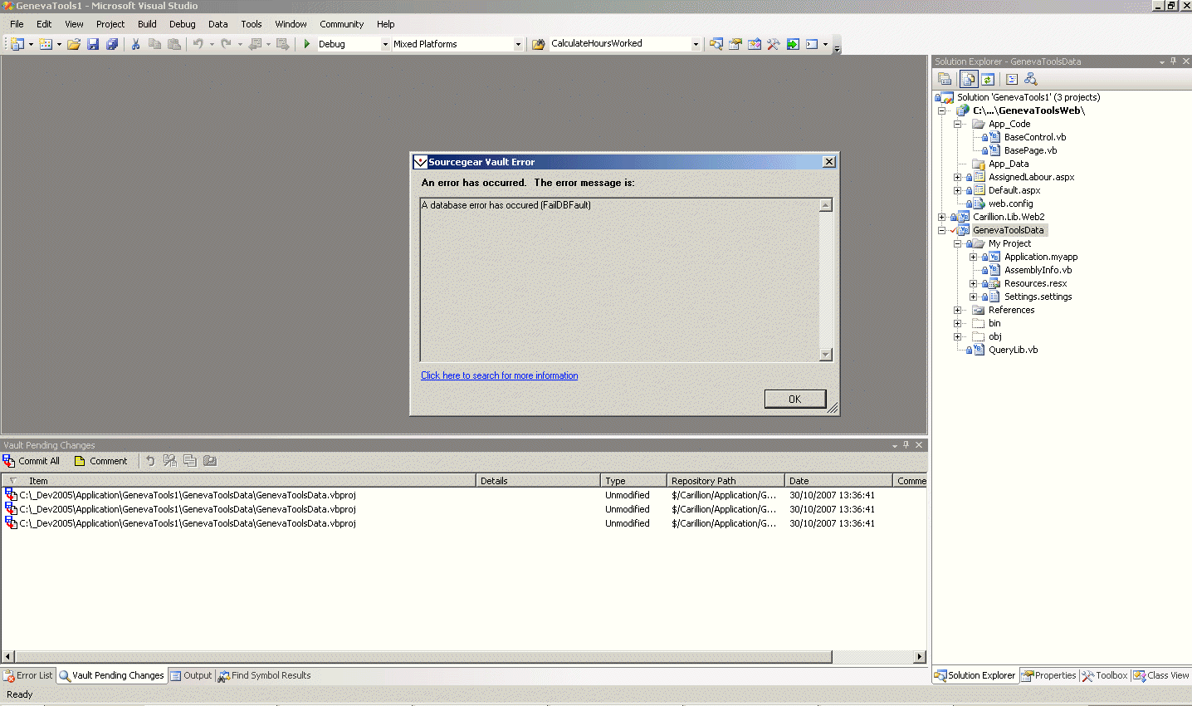The image size is (1192, 706).
Task: Open the Tools menu
Action: click(251, 24)
